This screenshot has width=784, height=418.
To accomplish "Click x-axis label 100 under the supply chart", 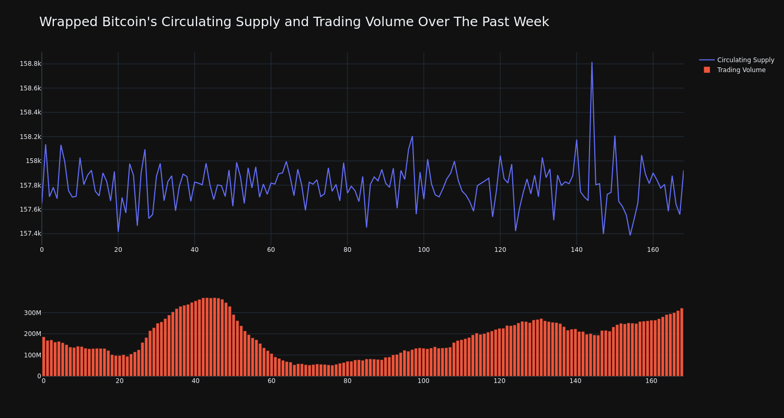I will point(424,250).
